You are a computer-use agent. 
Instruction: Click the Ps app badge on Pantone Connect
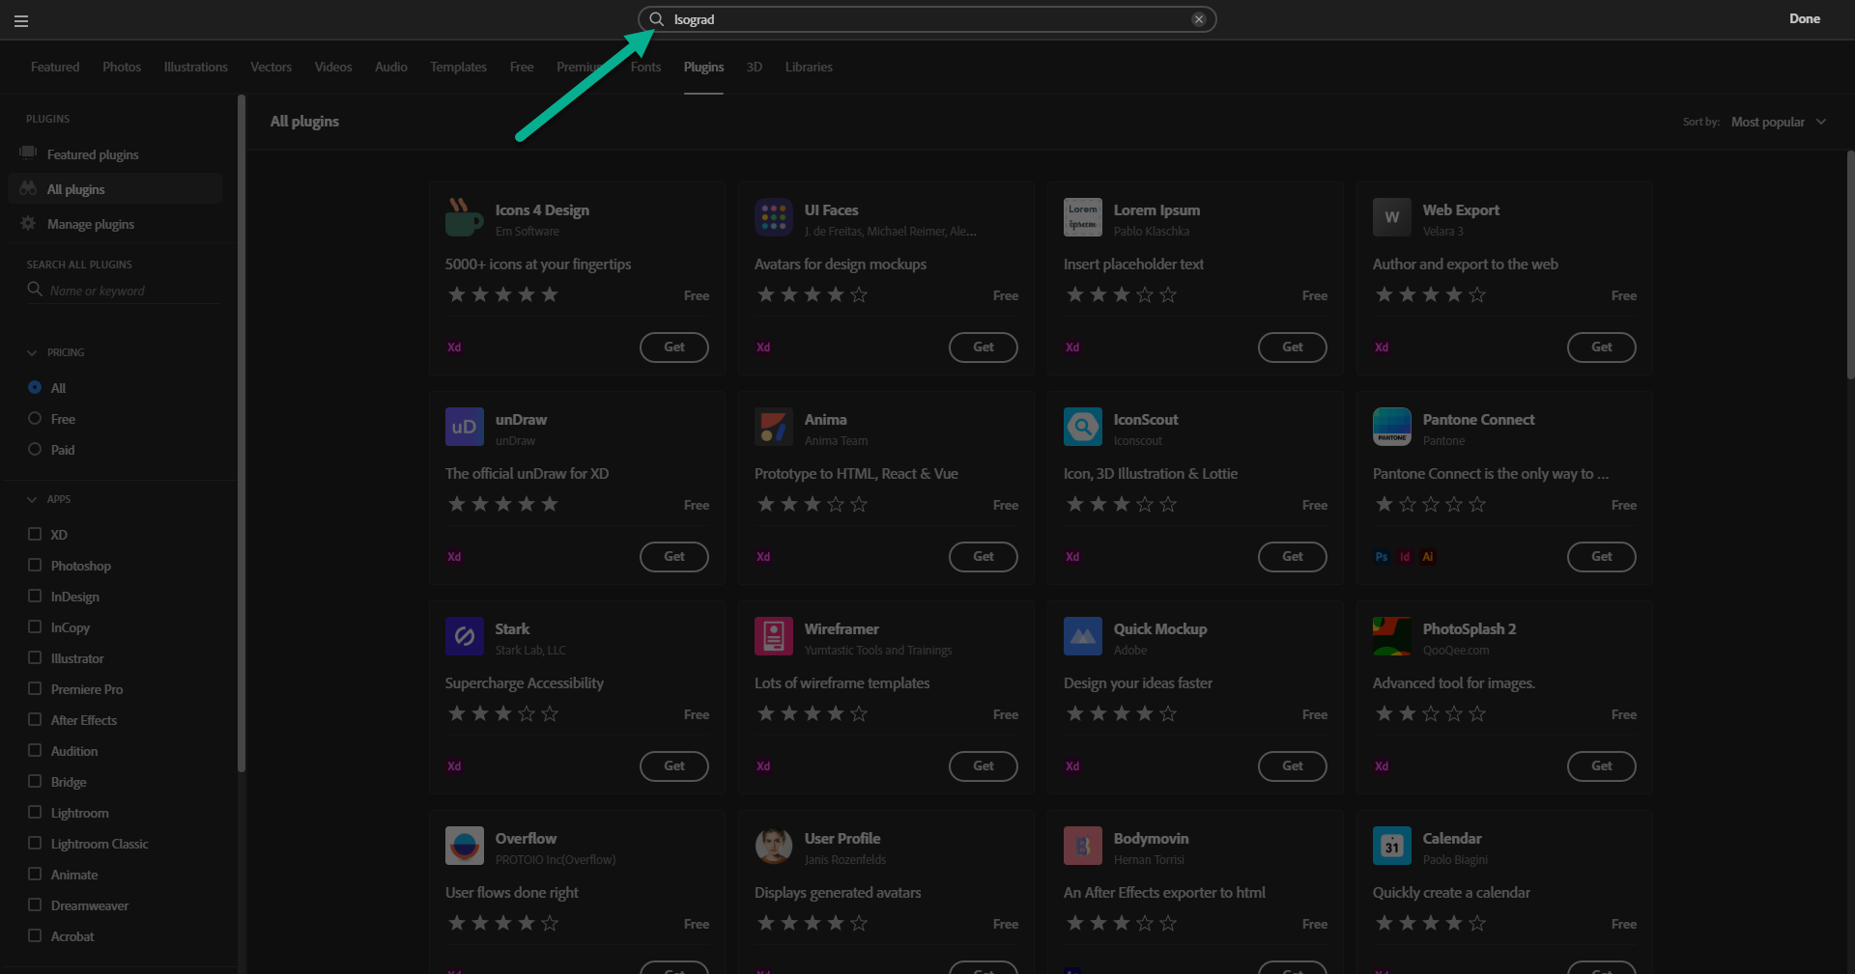(x=1382, y=557)
